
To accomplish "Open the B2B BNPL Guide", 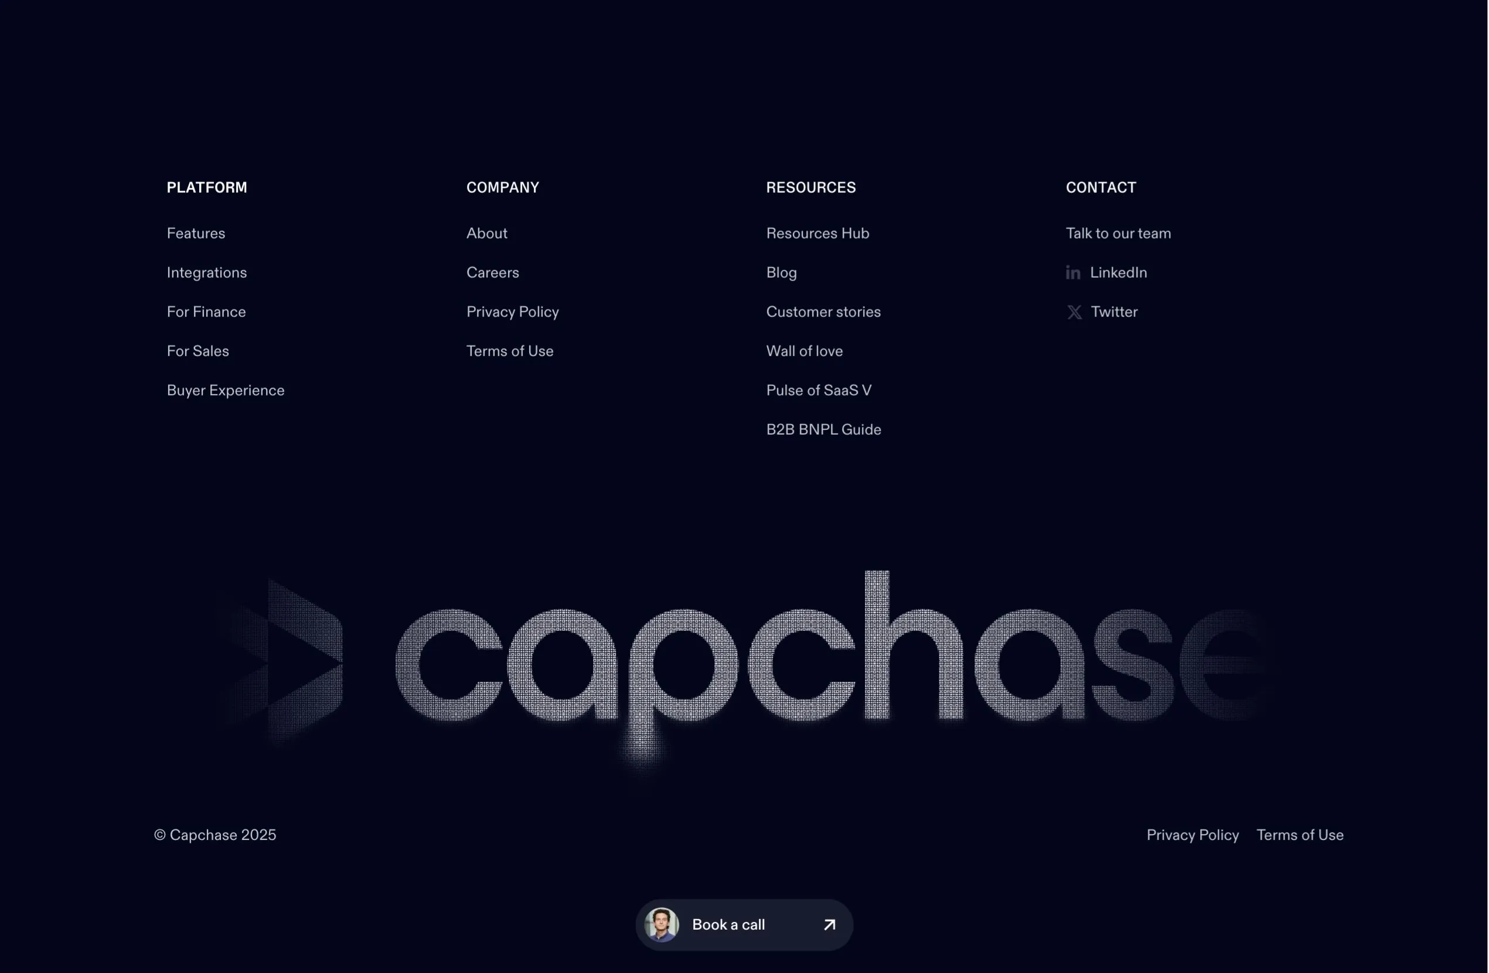I will tap(823, 429).
